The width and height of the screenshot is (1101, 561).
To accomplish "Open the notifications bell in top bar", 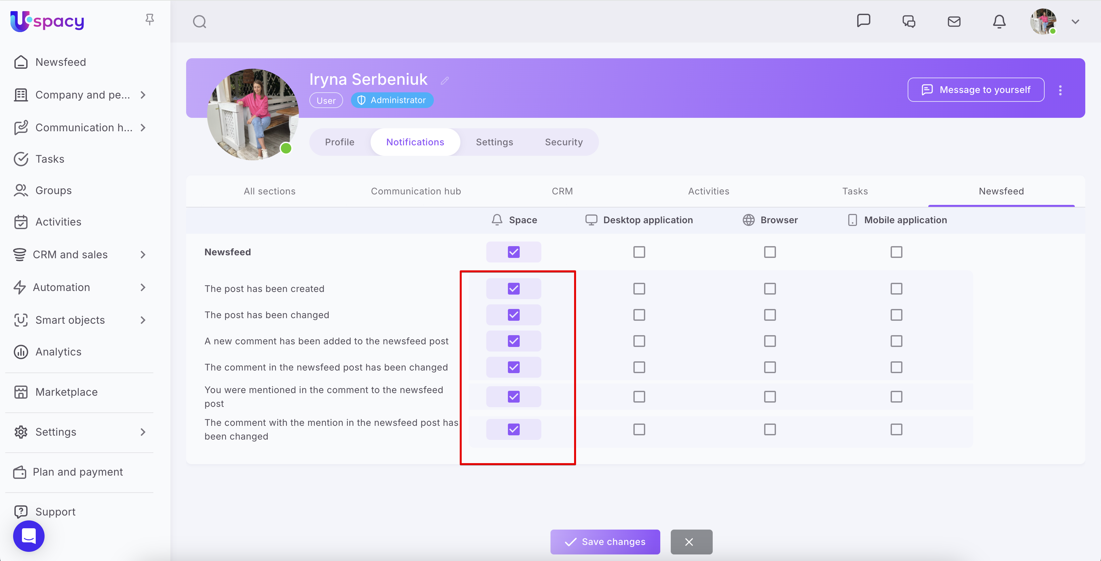I will [x=999, y=21].
